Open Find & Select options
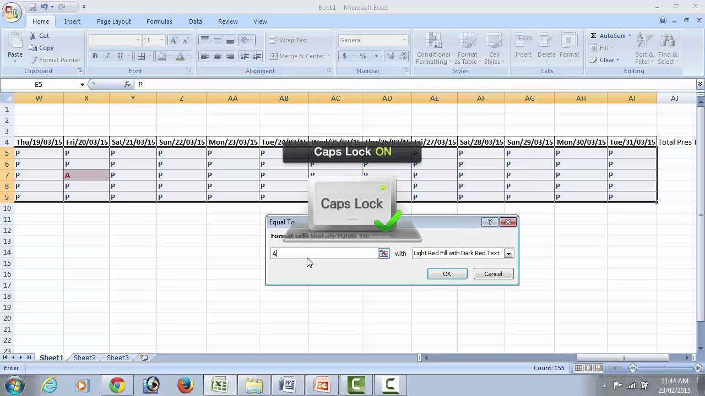Viewport: 705px width, 396px height. 668,48
